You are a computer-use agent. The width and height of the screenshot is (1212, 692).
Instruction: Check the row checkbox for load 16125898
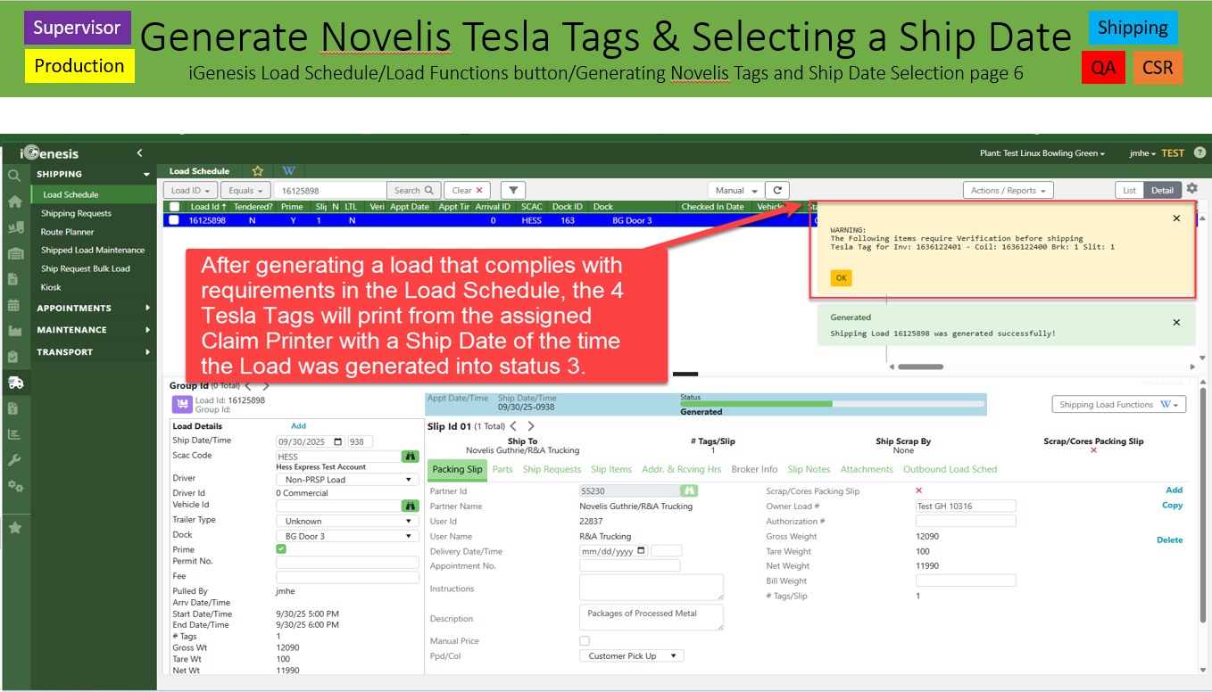pyautogui.click(x=174, y=220)
